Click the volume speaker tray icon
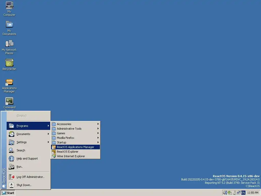This screenshot has height=196, width=261. [225, 193]
